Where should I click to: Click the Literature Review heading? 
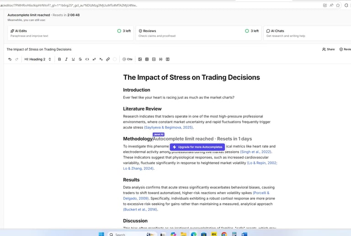point(142,109)
